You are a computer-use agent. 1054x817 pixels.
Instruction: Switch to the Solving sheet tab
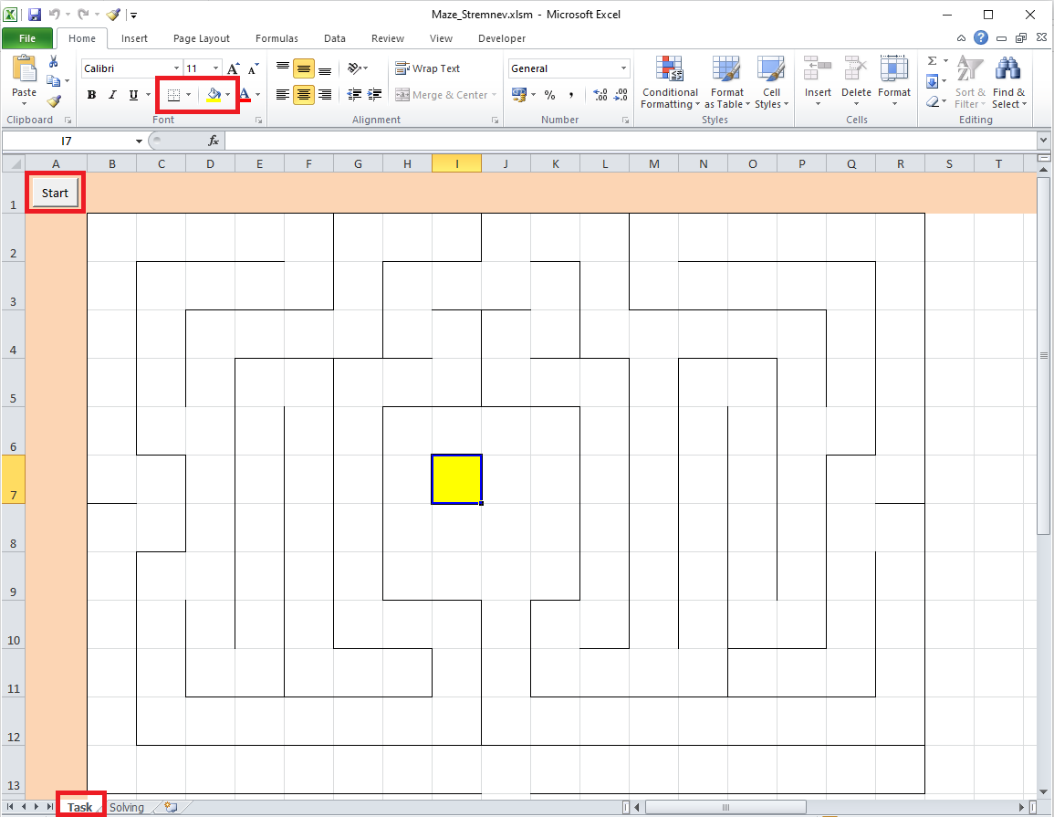click(x=126, y=807)
